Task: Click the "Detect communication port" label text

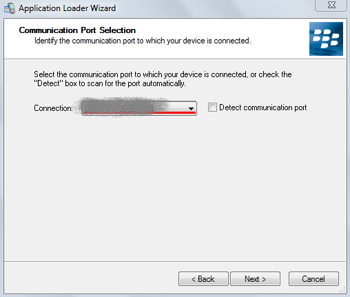Action: tap(263, 107)
